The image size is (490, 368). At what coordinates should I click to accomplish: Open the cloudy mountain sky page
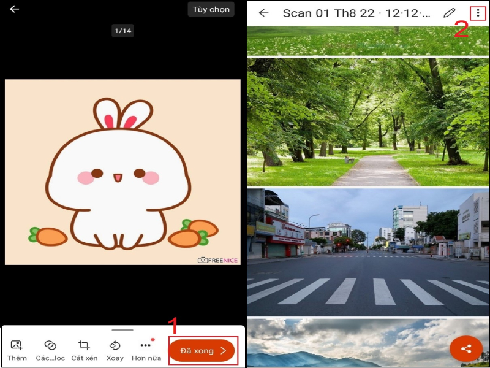pyautogui.click(x=368, y=343)
